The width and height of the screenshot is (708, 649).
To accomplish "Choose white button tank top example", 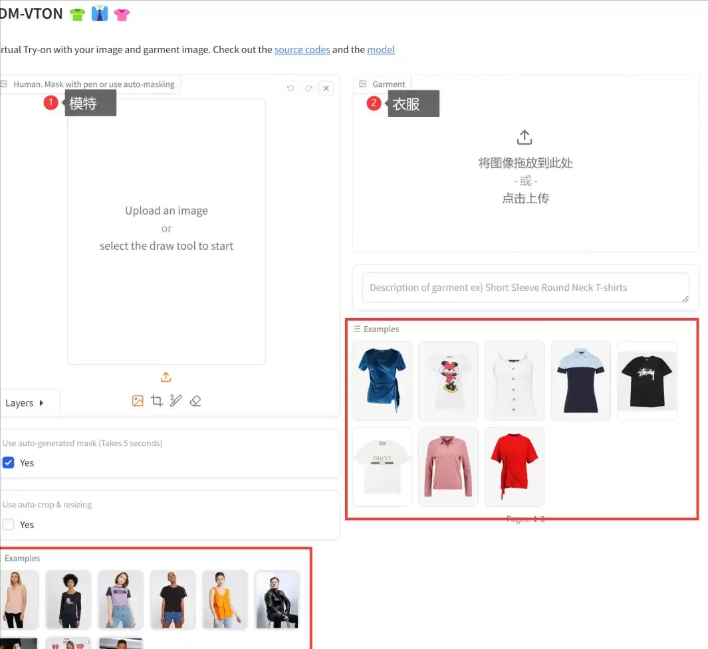I will (x=515, y=381).
